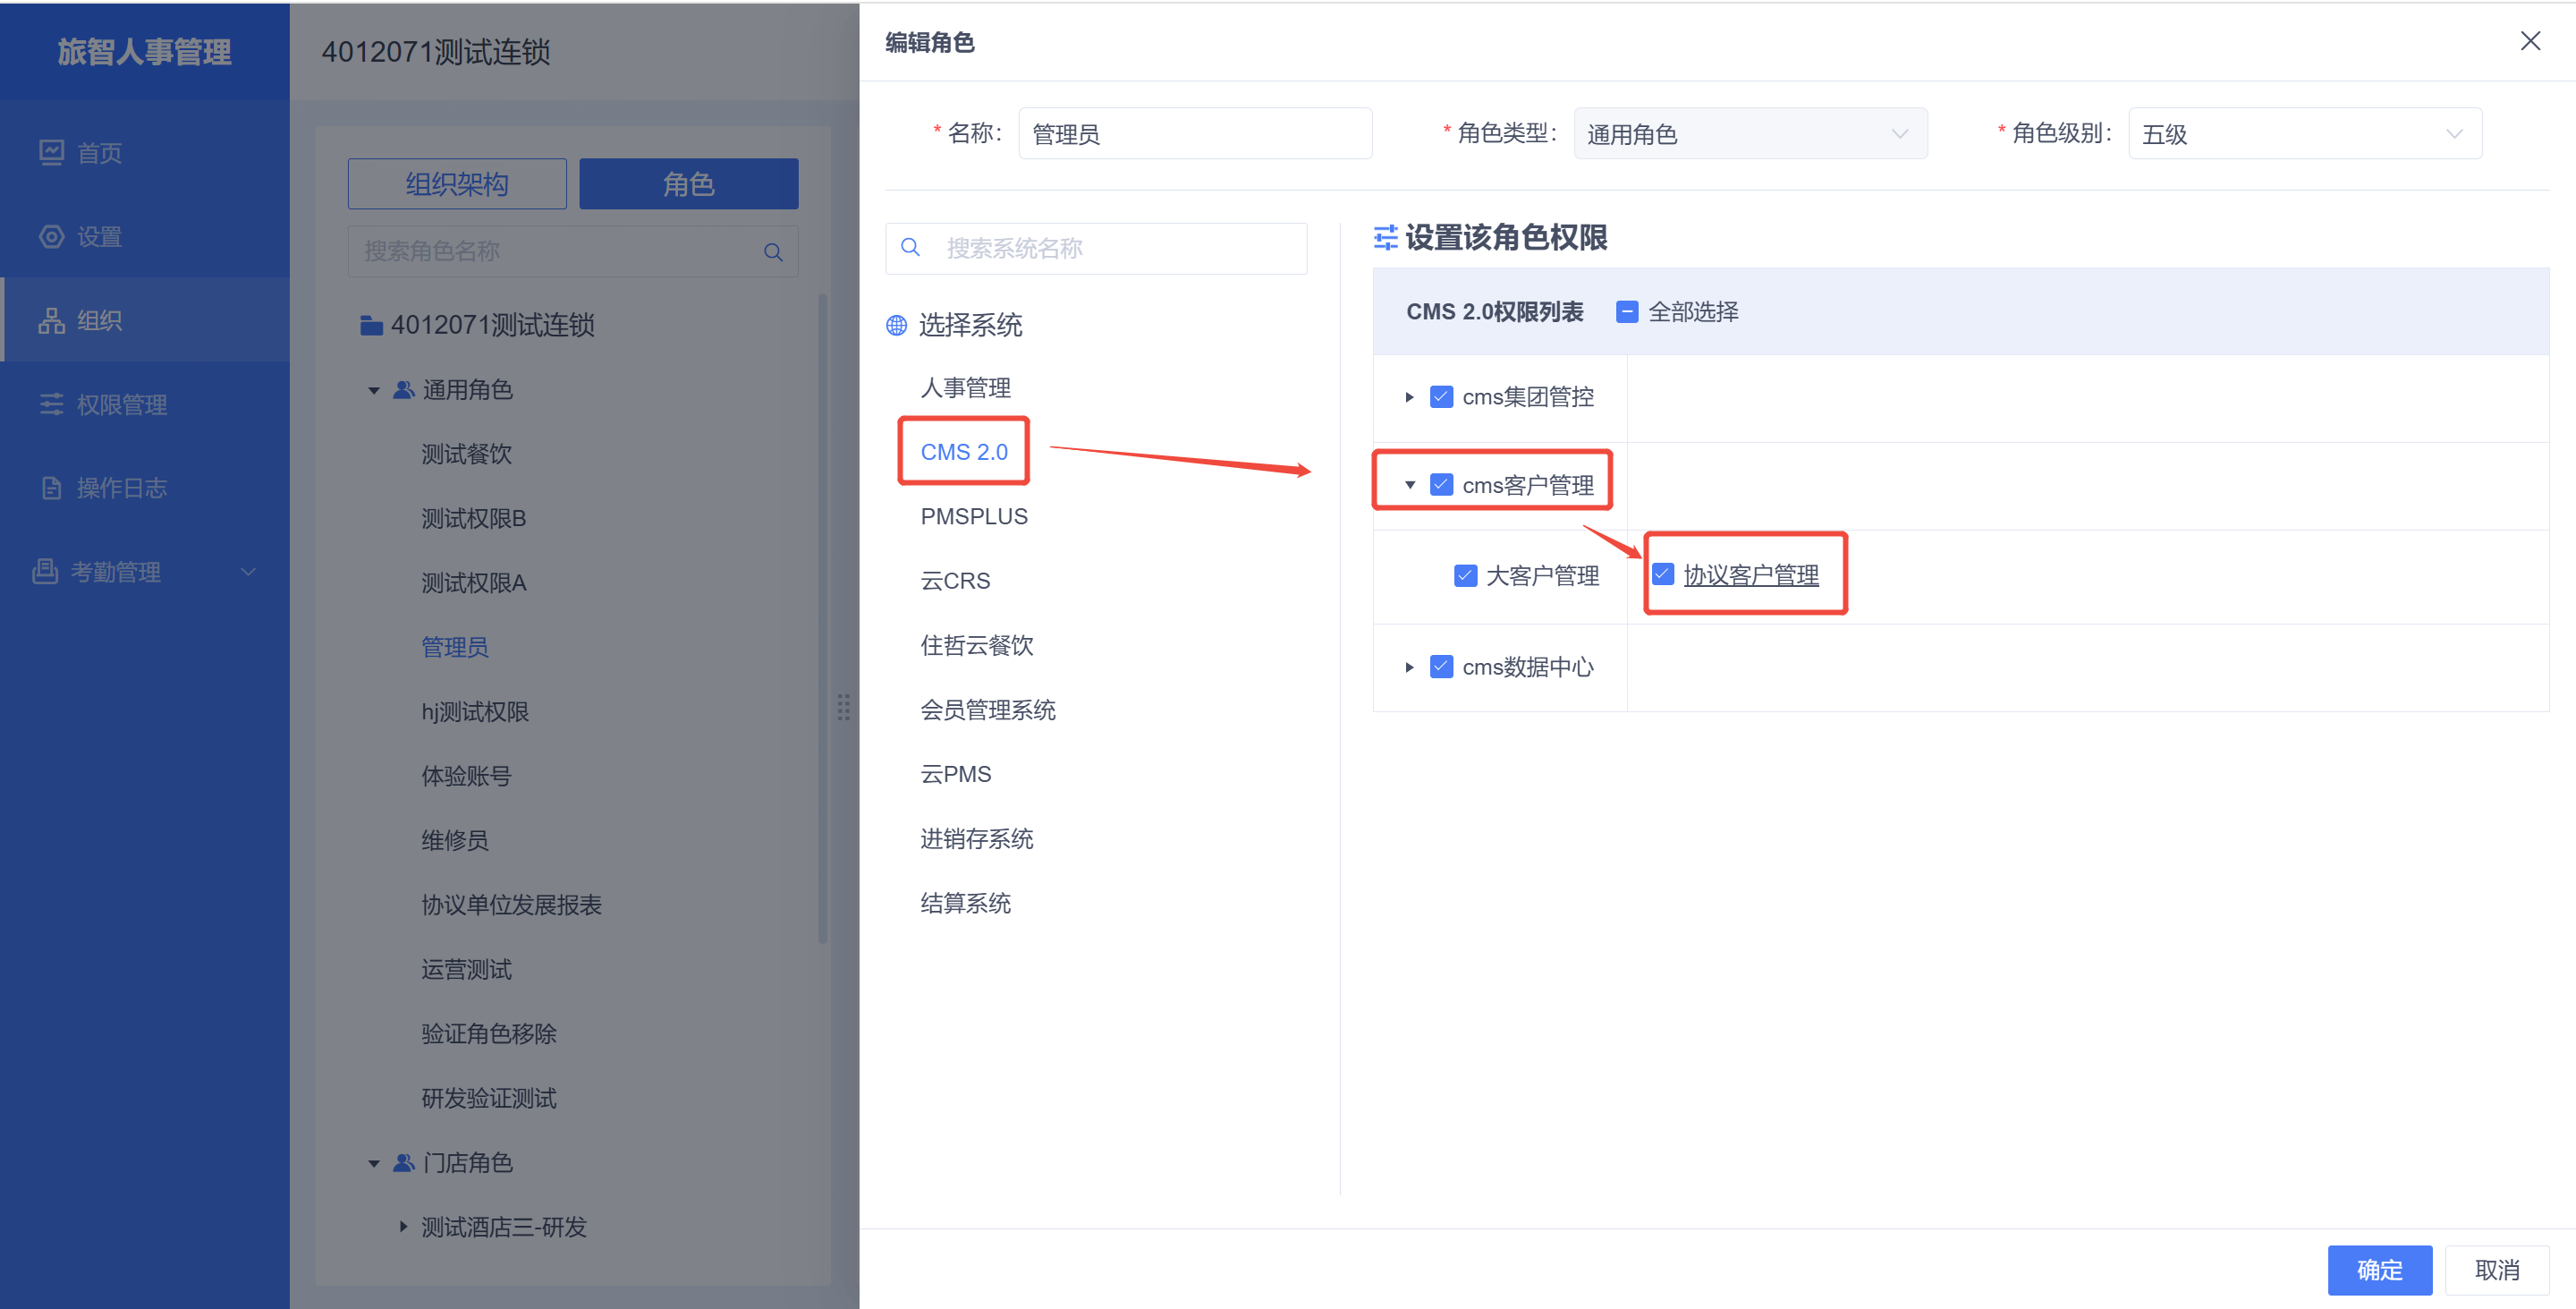Click the 选择系统 globe icon
Screen dimensions: 2576x1309
(x=896, y=325)
